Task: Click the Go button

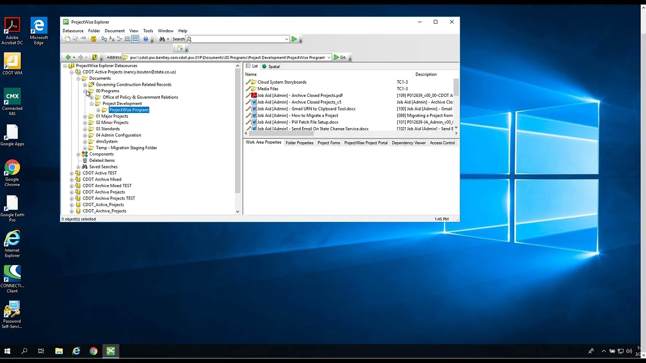Action: coord(340,57)
